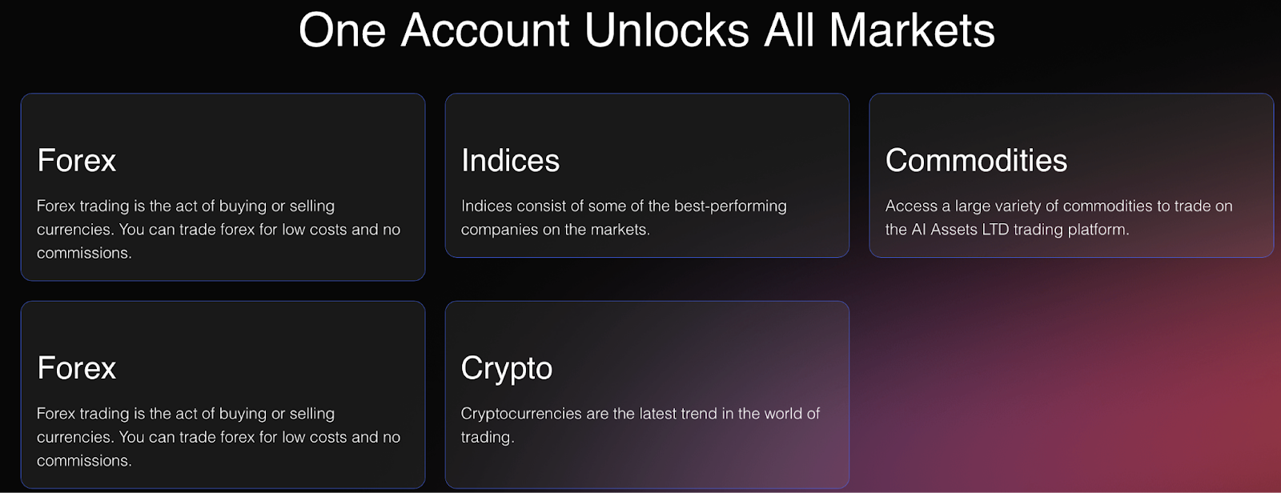Screen dimensions: 1281x493
Task: Click the lower Forex card's description text
Action: 218,437
